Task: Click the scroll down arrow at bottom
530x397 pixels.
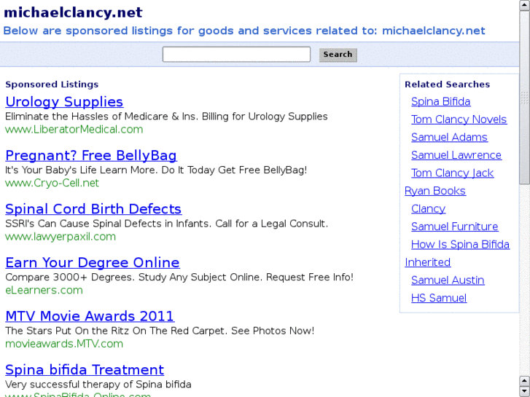Action: click(x=524, y=390)
